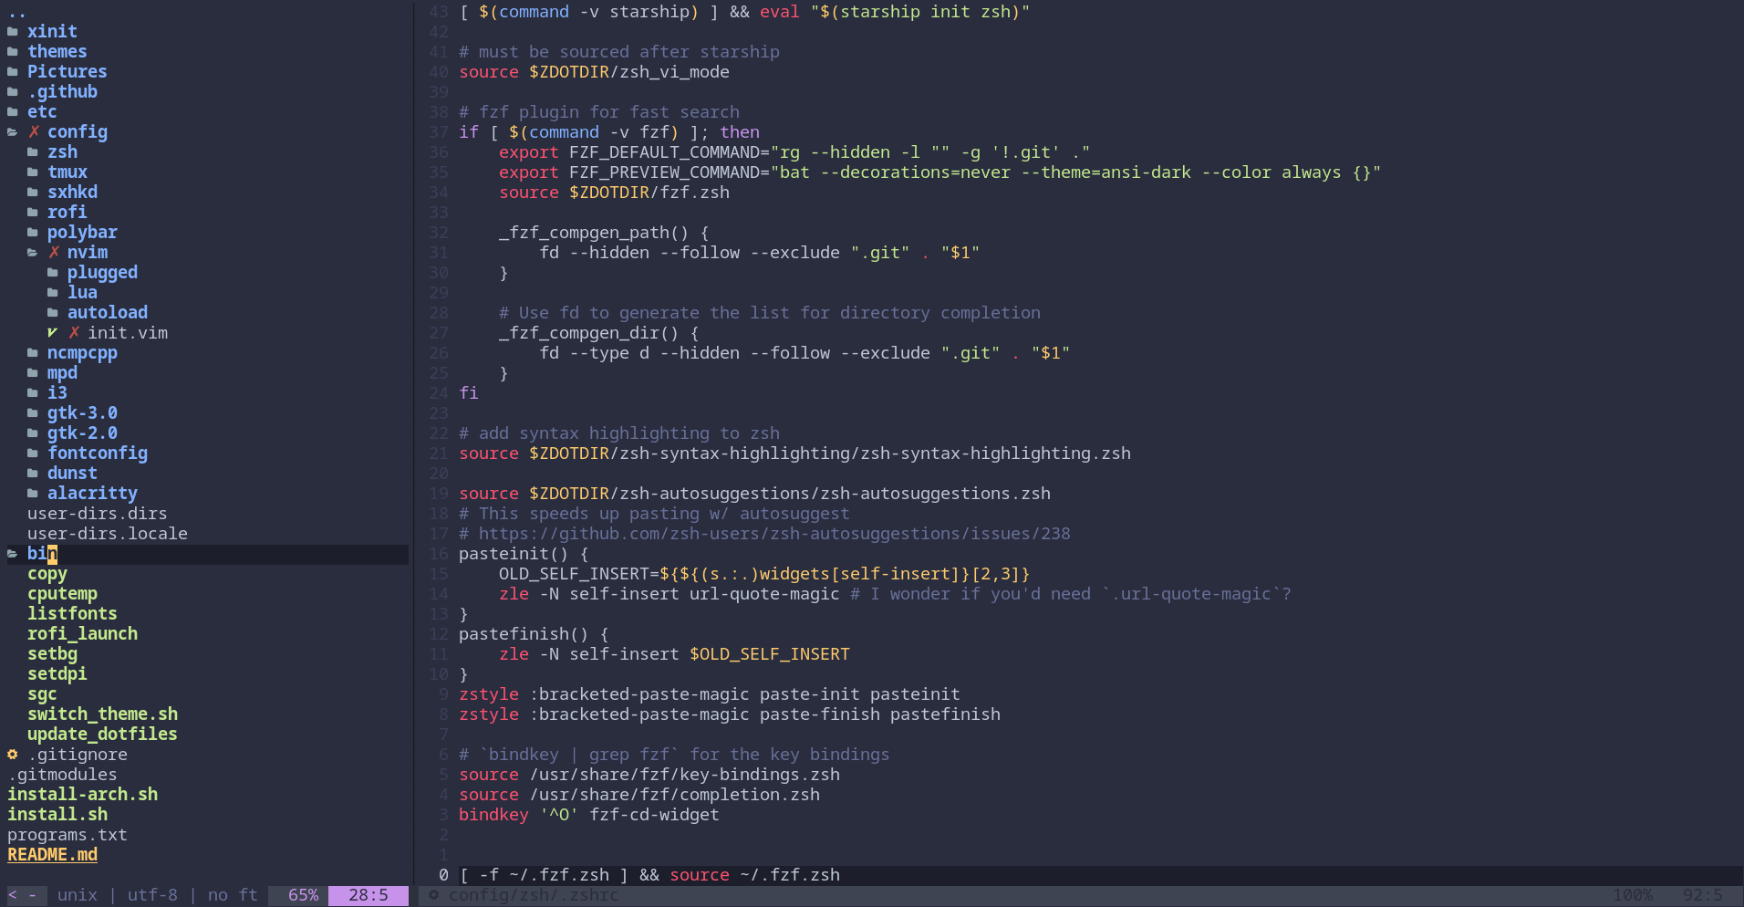
Task: Click the folder icon next to themes
Action: tap(12, 51)
